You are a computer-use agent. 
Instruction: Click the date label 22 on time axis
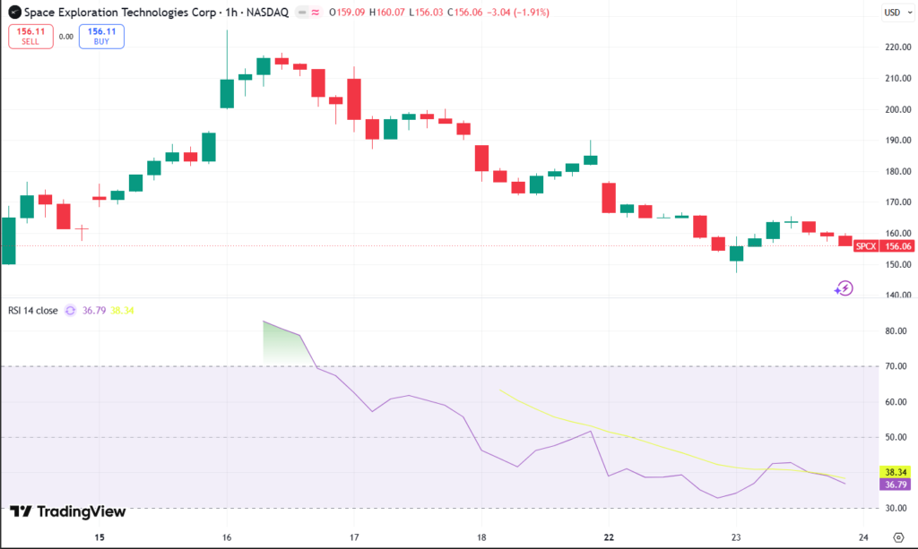[x=609, y=537]
